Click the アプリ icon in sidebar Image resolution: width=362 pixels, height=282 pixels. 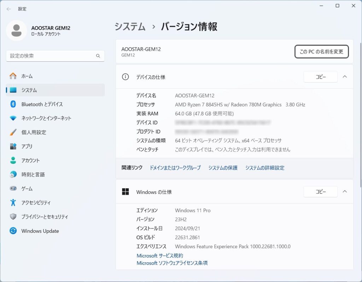[13, 146]
